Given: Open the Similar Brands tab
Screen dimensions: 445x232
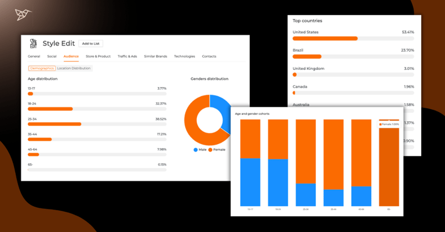Looking at the screenshot, I should [x=155, y=56].
